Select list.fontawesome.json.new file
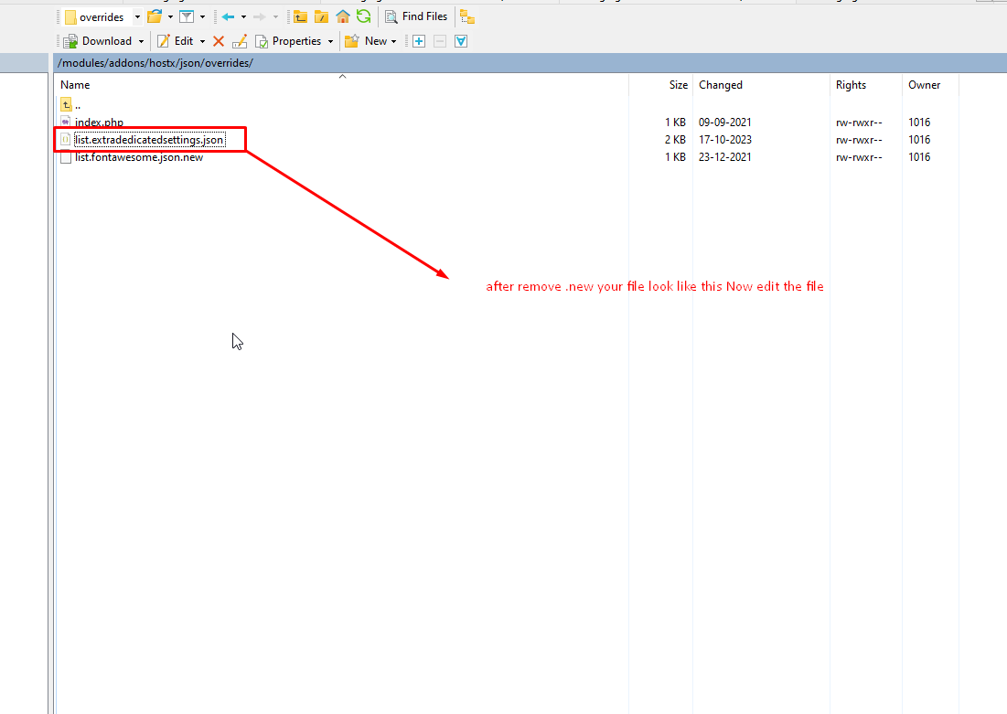Viewport: 1007px width, 714px height. pos(139,157)
